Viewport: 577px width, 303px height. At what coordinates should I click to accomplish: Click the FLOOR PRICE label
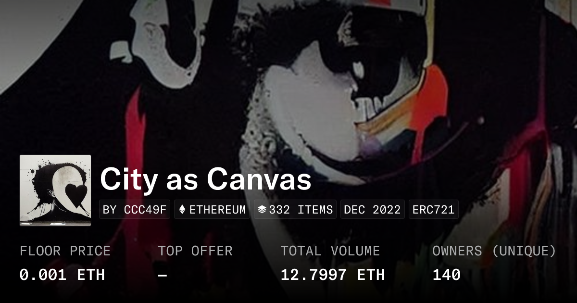click(65, 251)
